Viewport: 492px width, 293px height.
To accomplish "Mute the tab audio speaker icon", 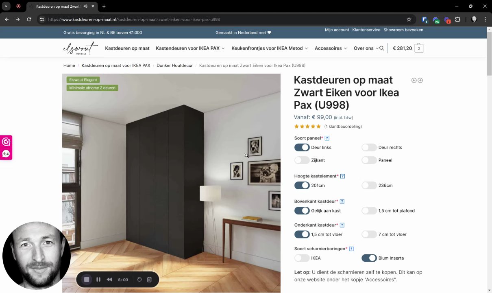I will (x=86, y=7).
